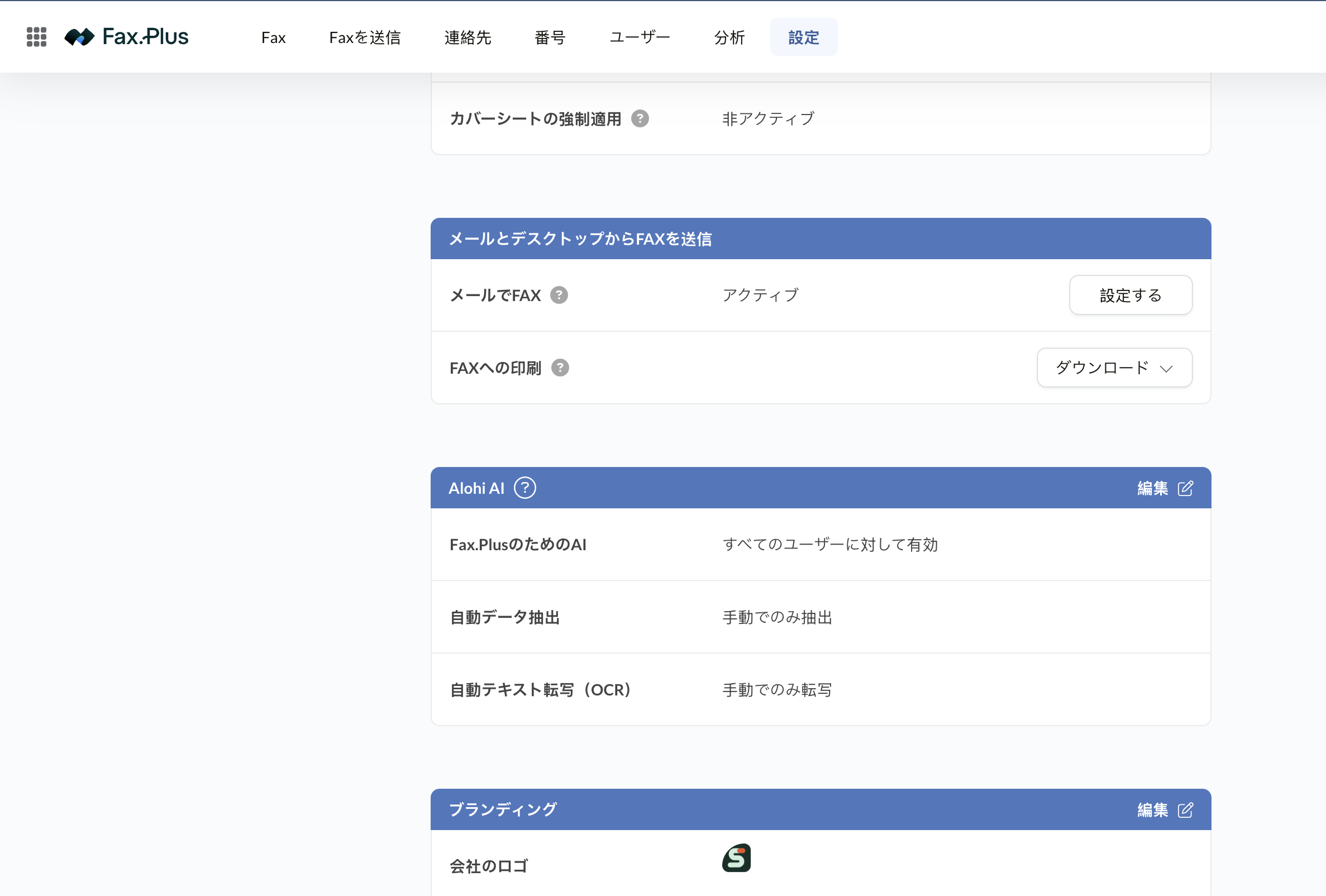This screenshot has height=896, width=1326.
Task: Click the Fax.Plus logo
Action: pos(126,37)
